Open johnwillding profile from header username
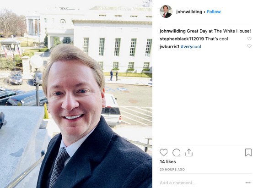Viewport: 258px width, 188px height. [189, 12]
